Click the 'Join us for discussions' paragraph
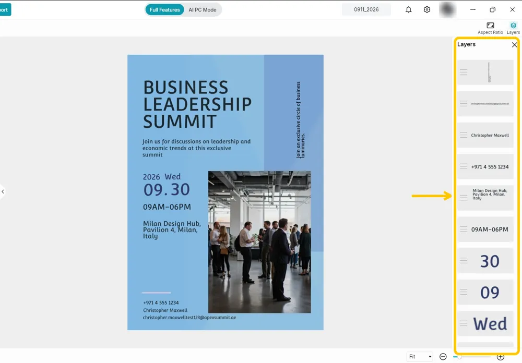Viewport: 522px width, 363px height. [x=196, y=148]
